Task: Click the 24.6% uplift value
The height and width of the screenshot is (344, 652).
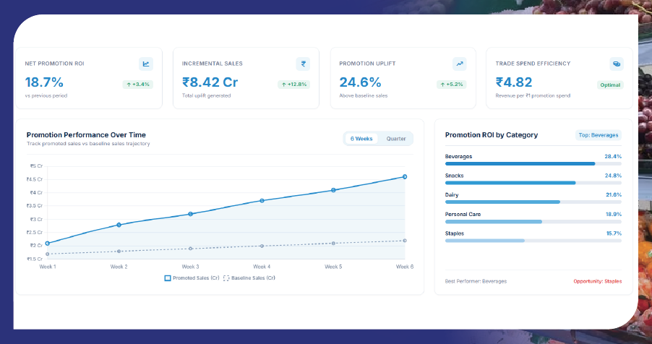Action: pos(360,82)
